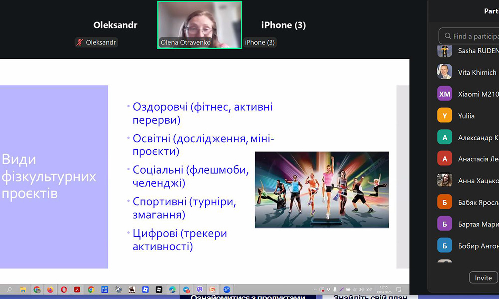Click the bullet Оздоровчі (фітнес, активні перерви)

(x=203, y=113)
